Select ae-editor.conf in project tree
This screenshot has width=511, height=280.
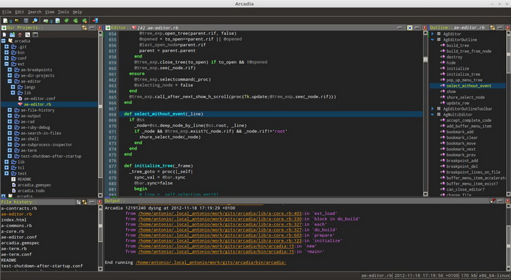[x=39, y=98]
